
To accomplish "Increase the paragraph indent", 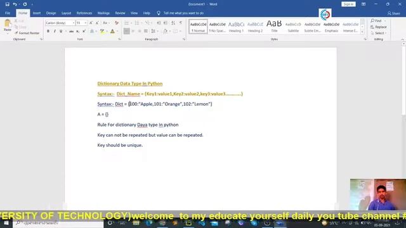I will click(166, 23).
